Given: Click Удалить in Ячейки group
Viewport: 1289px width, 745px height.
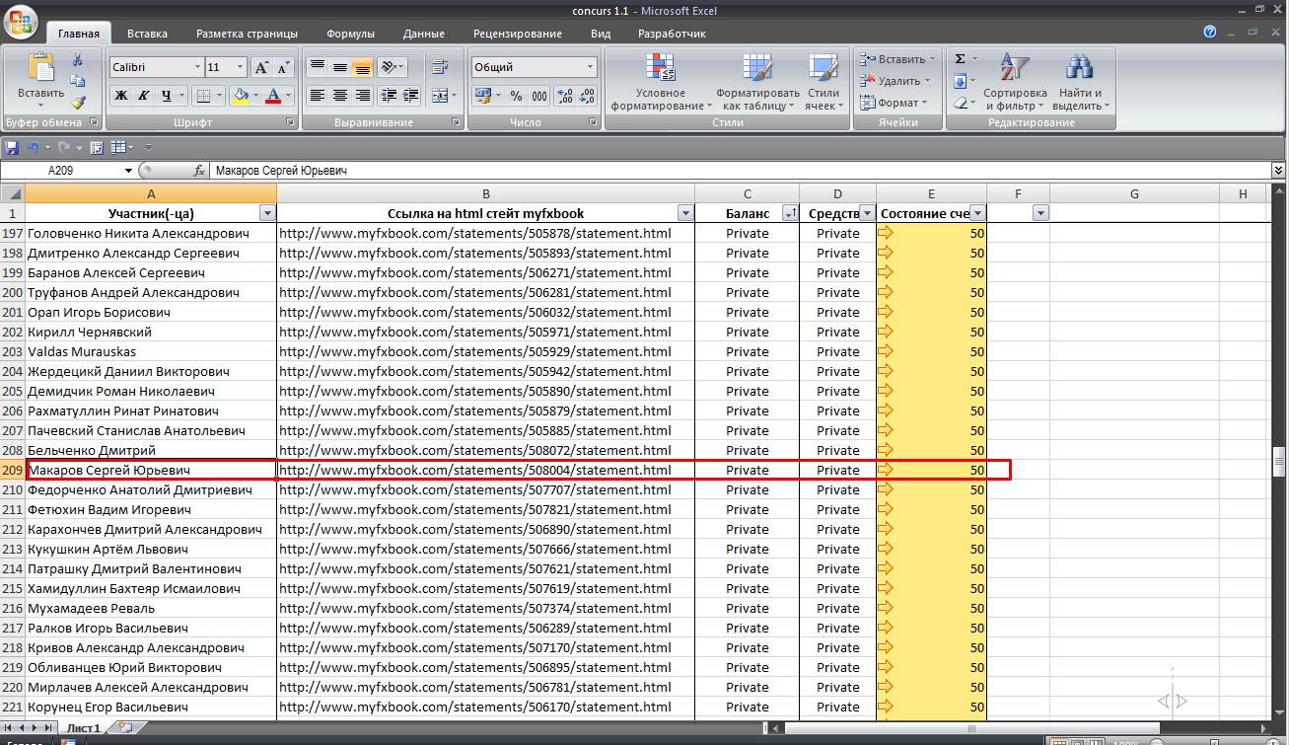Looking at the screenshot, I should point(895,81).
